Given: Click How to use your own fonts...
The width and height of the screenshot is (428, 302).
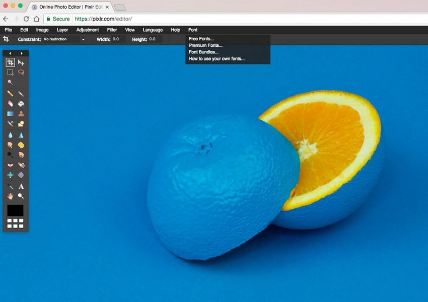Looking at the screenshot, I should point(217,59).
